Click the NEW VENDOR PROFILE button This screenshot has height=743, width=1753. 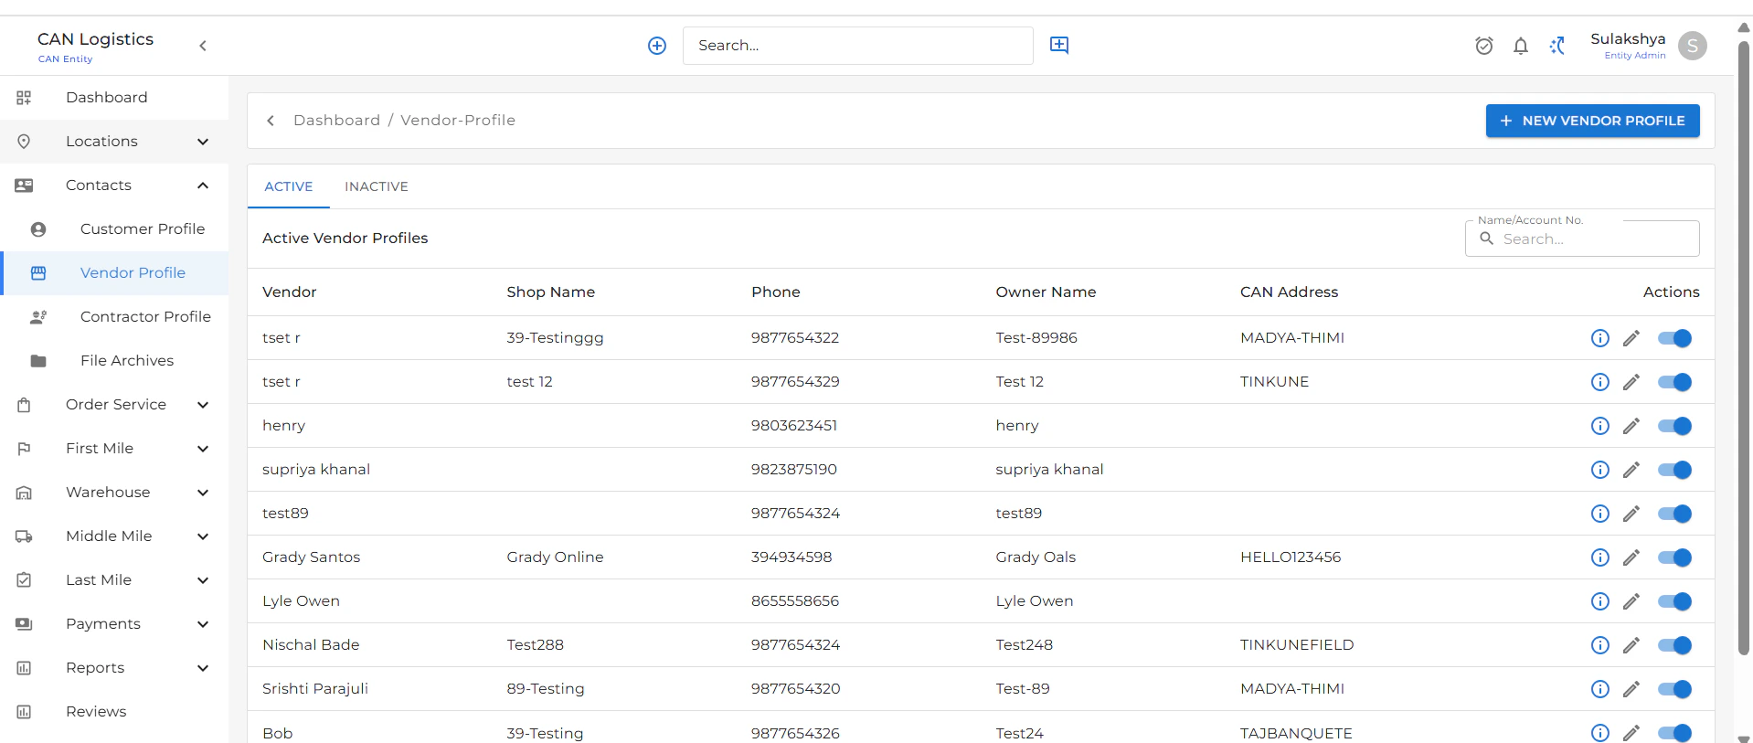coord(1592,121)
